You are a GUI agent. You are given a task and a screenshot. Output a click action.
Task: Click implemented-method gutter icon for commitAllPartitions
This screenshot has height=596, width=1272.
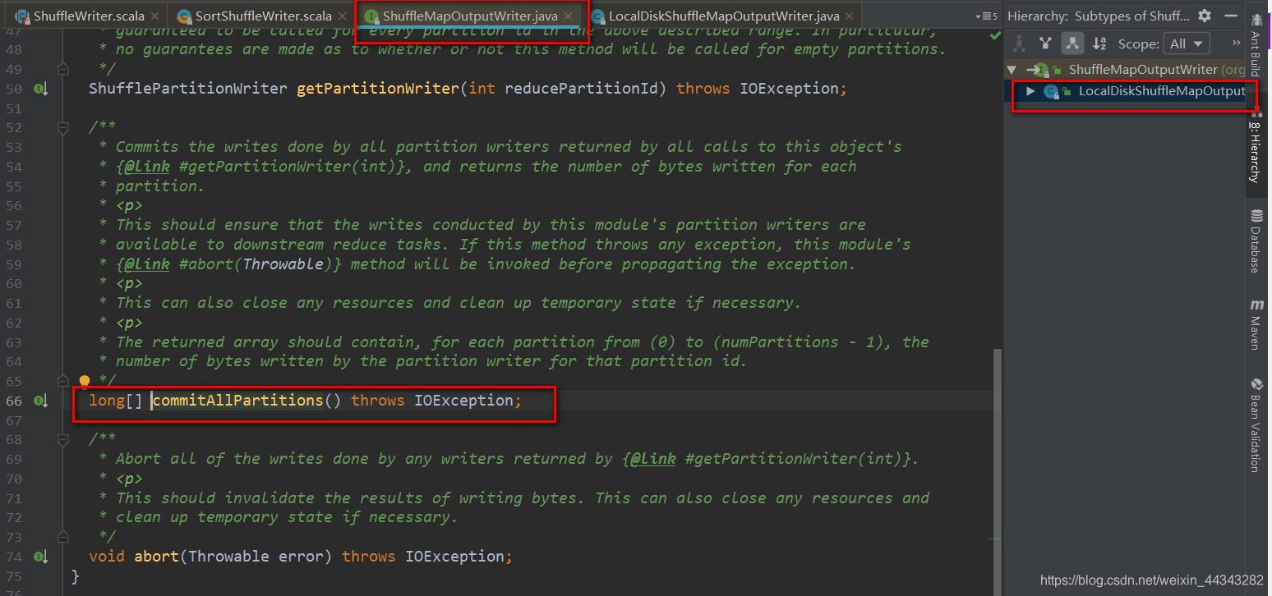point(40,401)
